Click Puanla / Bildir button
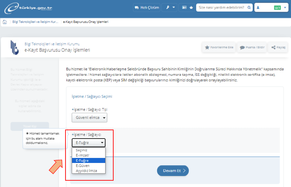291x187 pixels. [252, 47]
